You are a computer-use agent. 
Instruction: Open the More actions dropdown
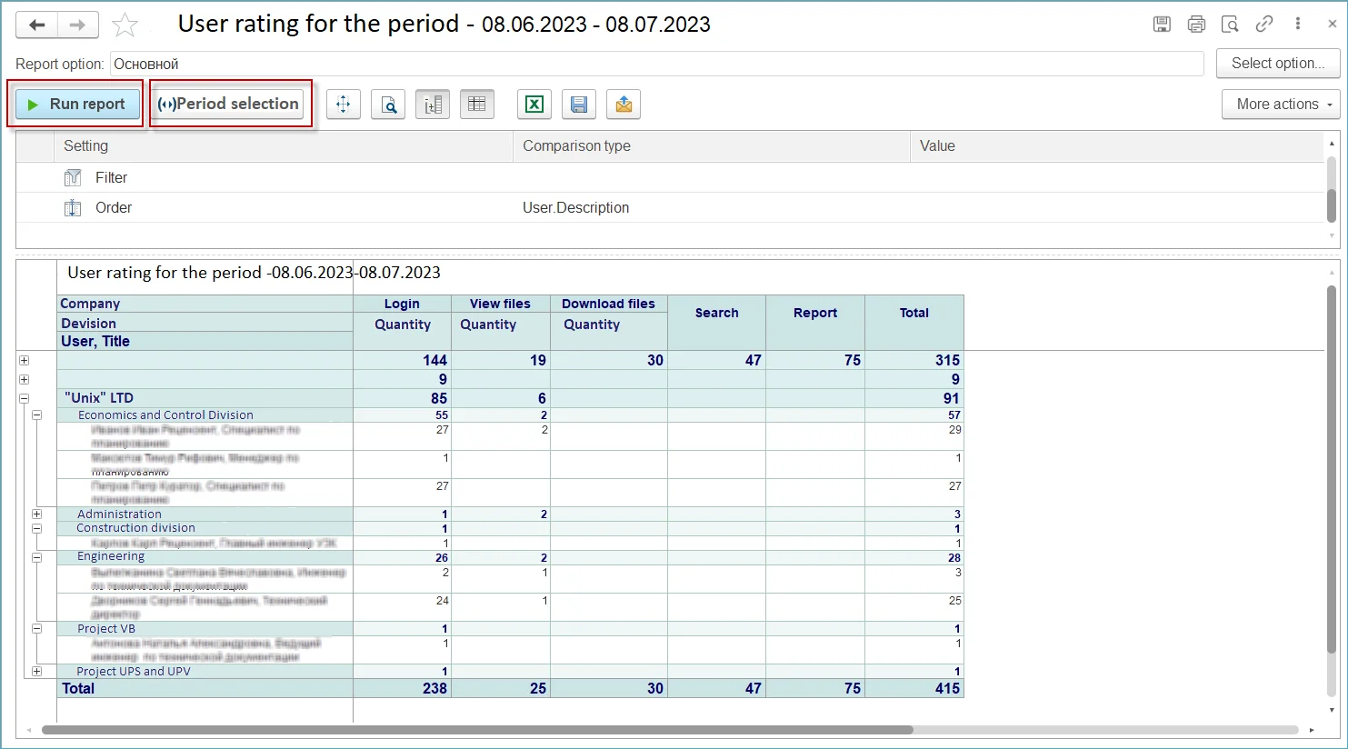[x=1281, y=105]
